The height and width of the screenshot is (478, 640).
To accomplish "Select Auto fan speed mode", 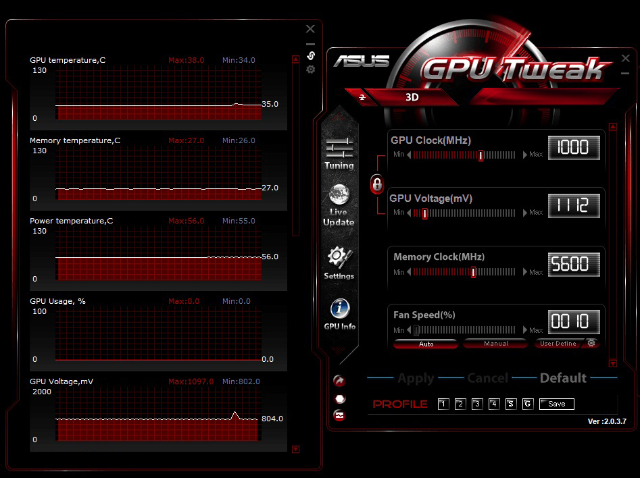I will tap(426, 344).
